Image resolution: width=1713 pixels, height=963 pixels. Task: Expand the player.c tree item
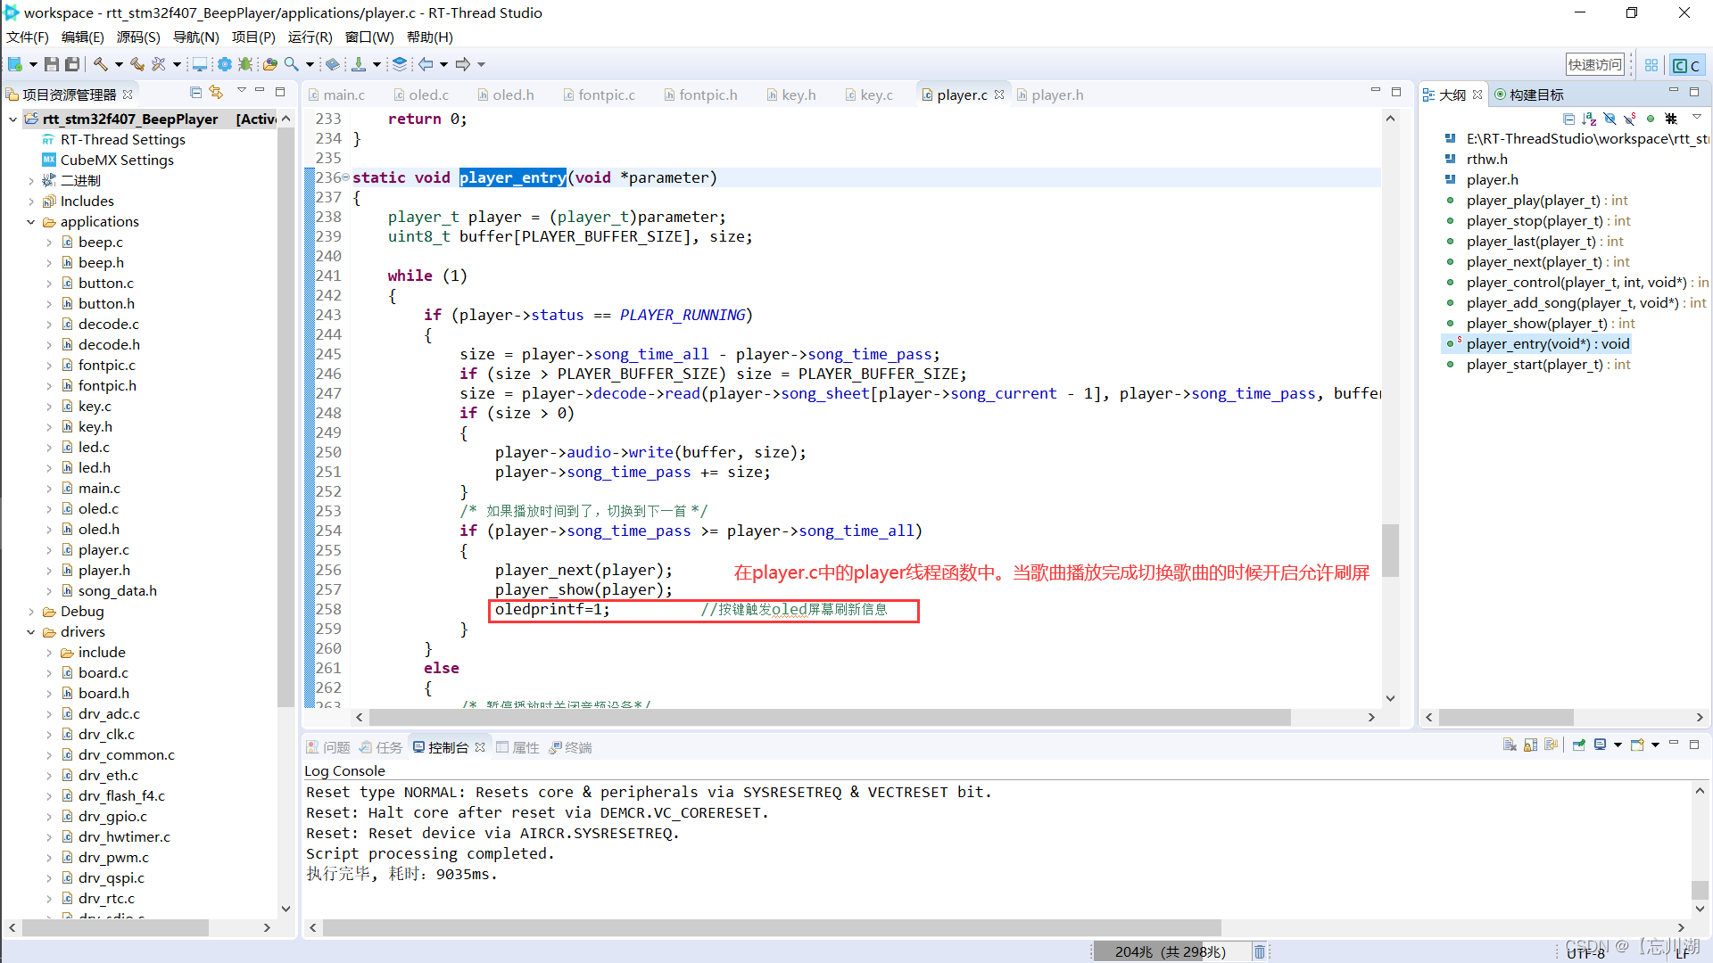(48, 550)
